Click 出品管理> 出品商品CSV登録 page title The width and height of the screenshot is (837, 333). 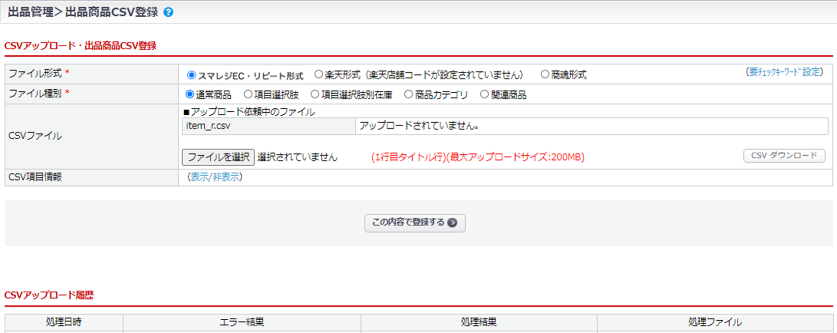pyautogui.click(x=83, y=12)
